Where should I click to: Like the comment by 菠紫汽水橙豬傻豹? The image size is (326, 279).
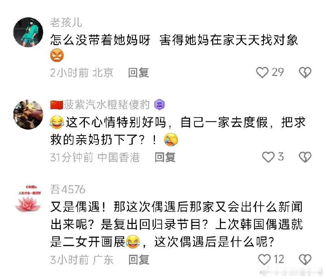[x=268, y=157]
